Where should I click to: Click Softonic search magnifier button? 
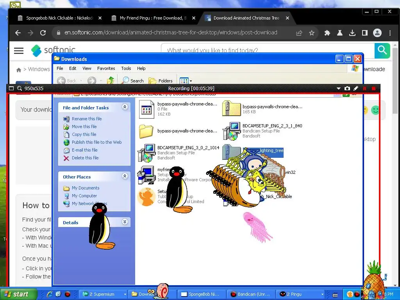(x=382, y=50)
